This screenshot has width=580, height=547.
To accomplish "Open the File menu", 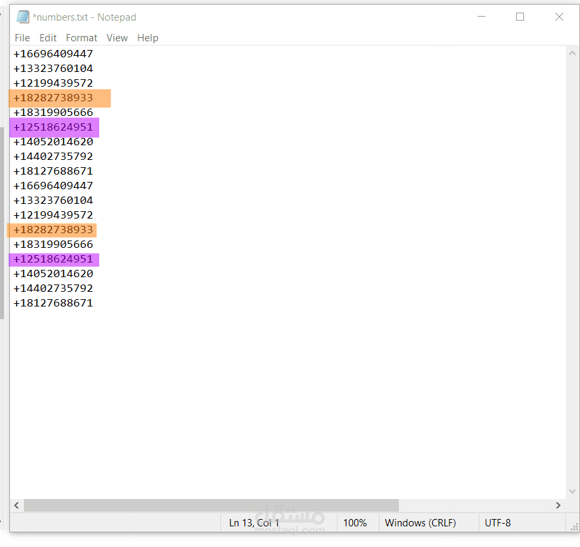I will tap(22, 38).
